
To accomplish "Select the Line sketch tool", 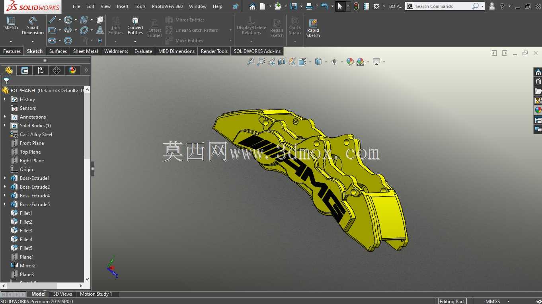I will (52, 20).
